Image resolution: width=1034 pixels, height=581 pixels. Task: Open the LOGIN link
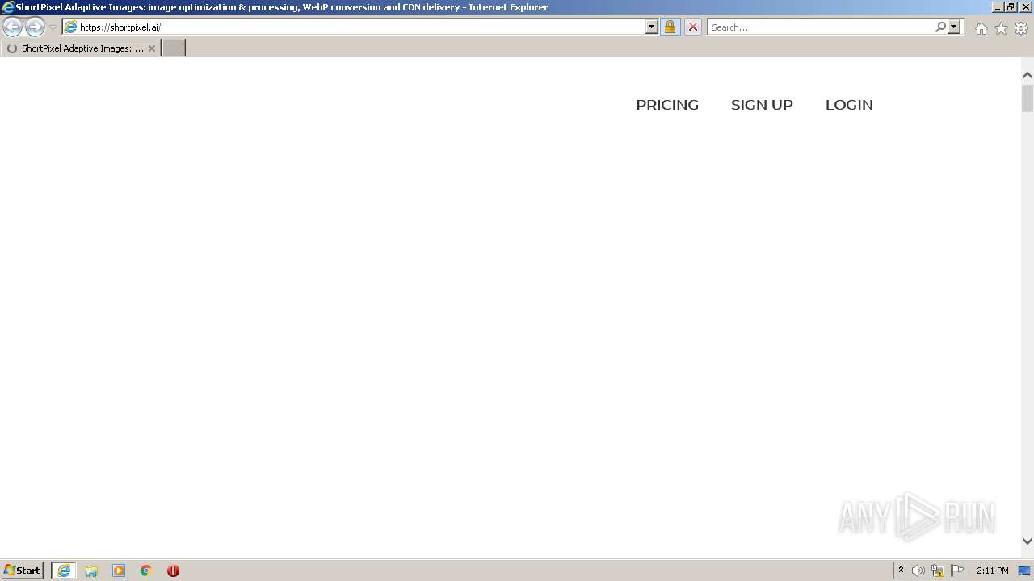(x=849, y=105)
